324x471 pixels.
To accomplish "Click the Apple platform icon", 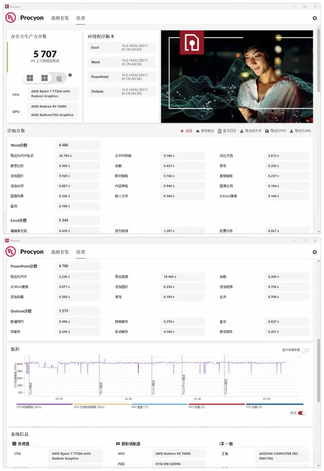I will coord(59,78).
